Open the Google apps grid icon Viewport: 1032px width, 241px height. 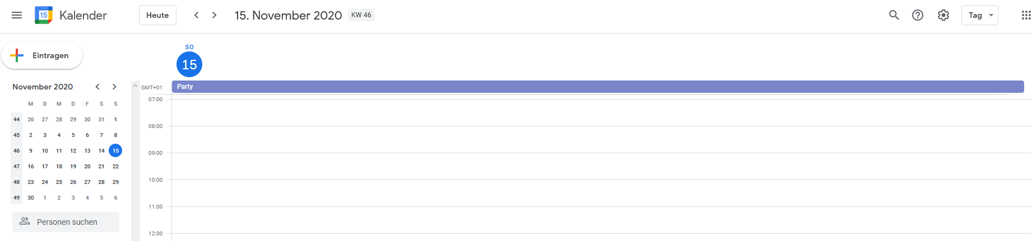click(x=1026, y=15)
